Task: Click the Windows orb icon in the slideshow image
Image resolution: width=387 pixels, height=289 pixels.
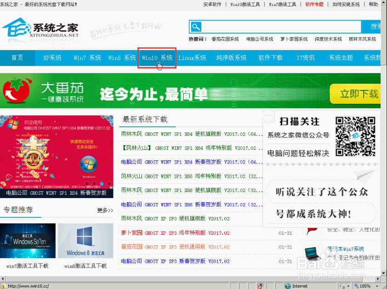Action: [88, 164]
